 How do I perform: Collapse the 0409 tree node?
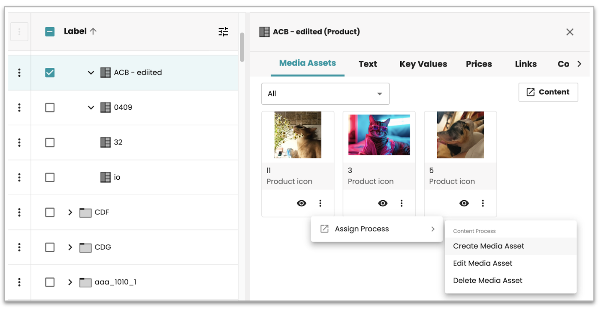[x=91, y=108]
